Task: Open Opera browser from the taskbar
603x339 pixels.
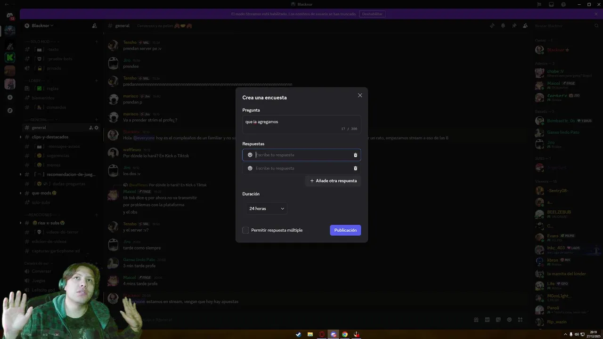Action: [x=322, y=334]
